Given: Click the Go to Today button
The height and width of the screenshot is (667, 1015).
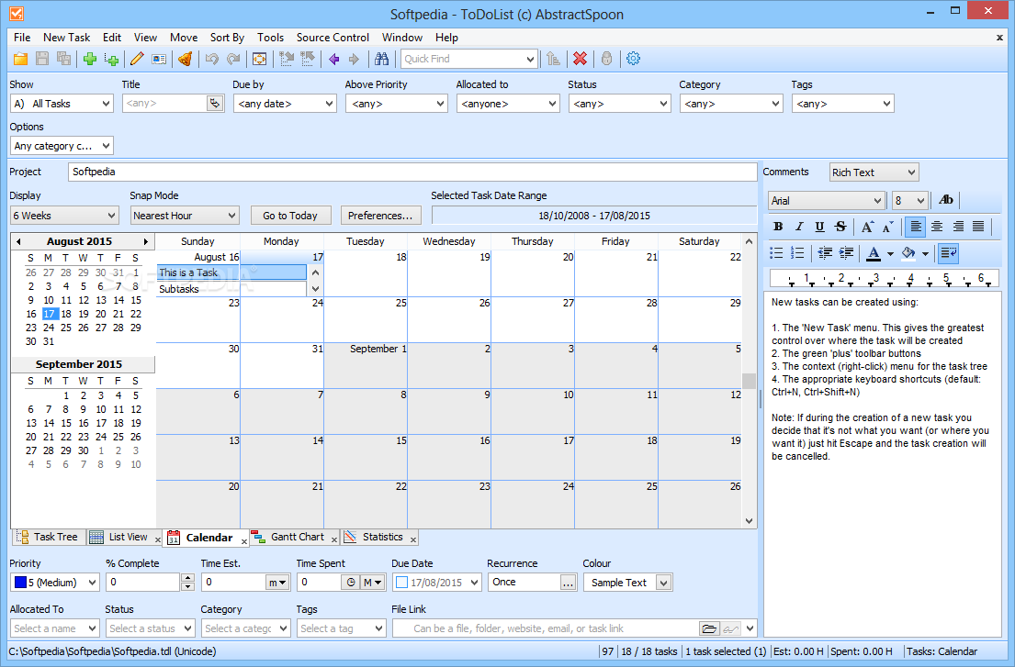Looking at the screenshot, I should (290, 216).
